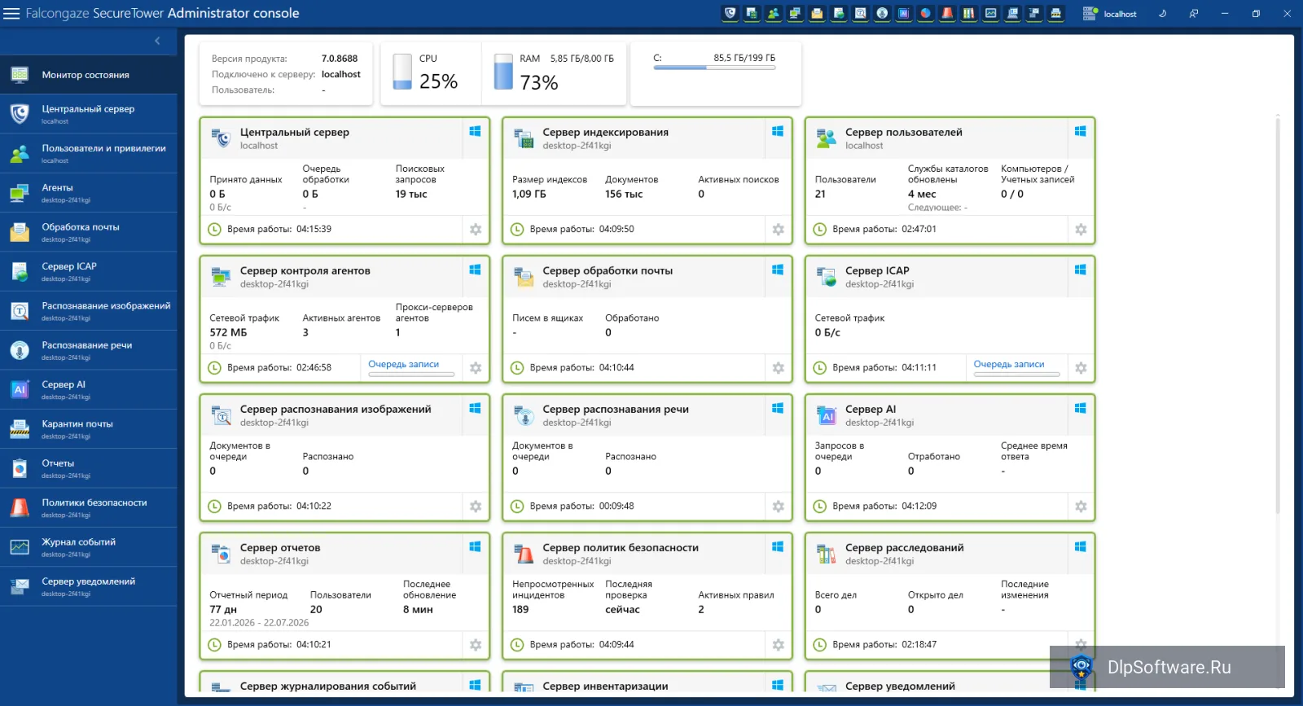This screenshot has height=706, width=1303.
Task: Open Обработка почты in the sidebar
Action: click(x=89, y=232)
